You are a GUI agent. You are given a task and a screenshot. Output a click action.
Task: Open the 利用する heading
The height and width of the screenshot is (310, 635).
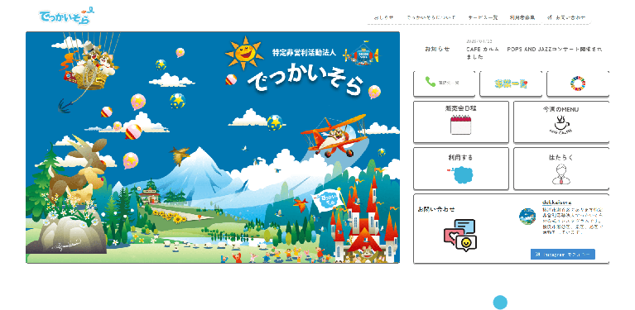pos(461,157)
